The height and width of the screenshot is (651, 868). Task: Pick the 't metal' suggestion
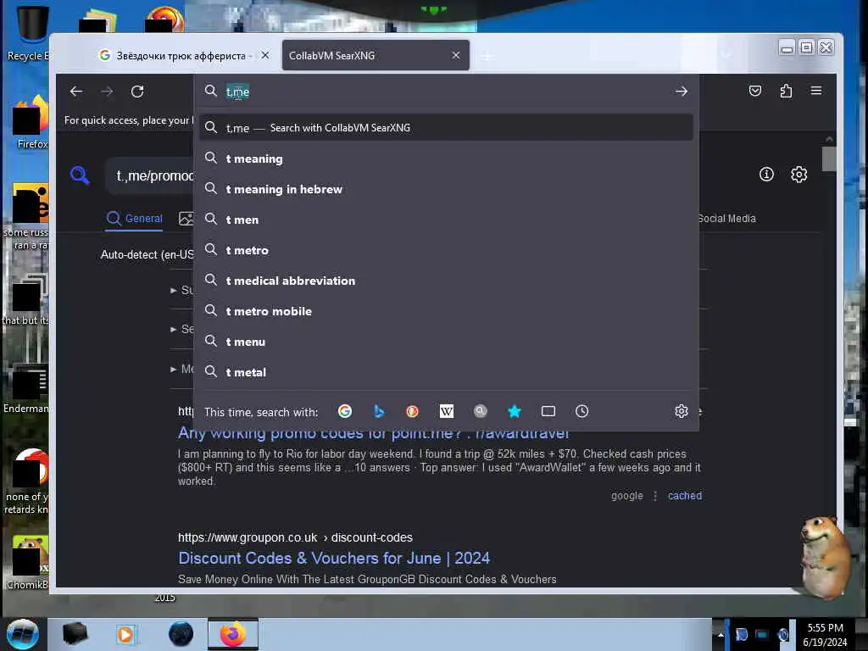point(446,372)
